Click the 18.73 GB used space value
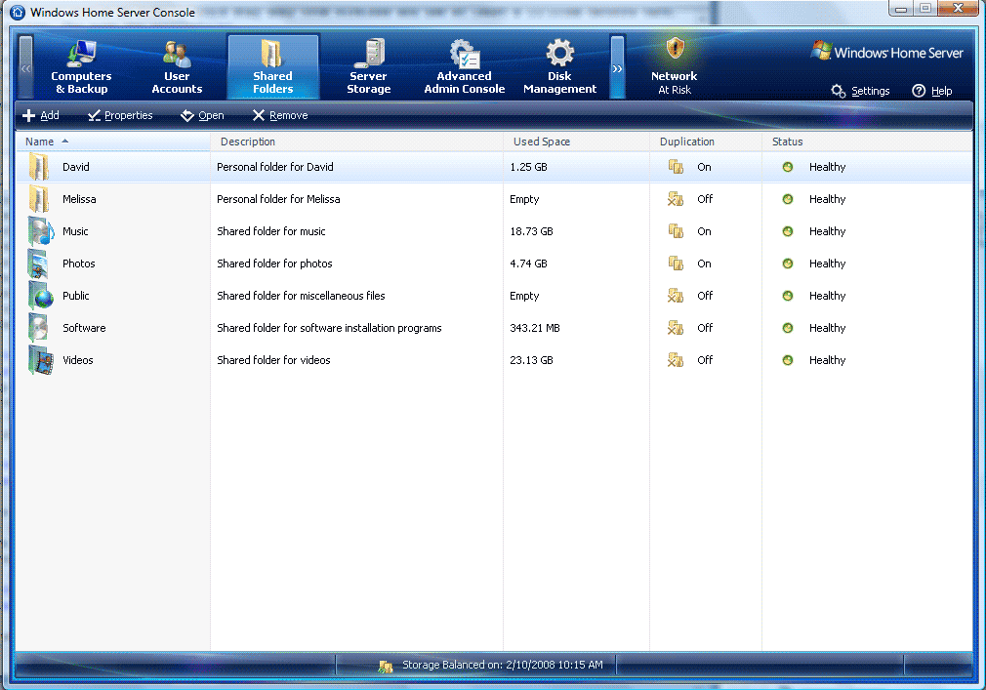 tap(531, 231)
